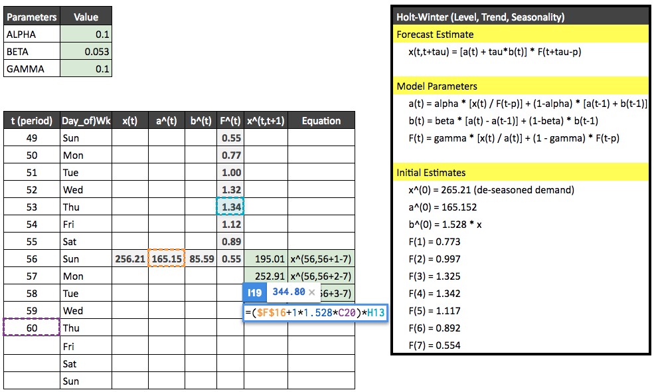
Task: Click the "Equation" column header
Action: (321, 120)
